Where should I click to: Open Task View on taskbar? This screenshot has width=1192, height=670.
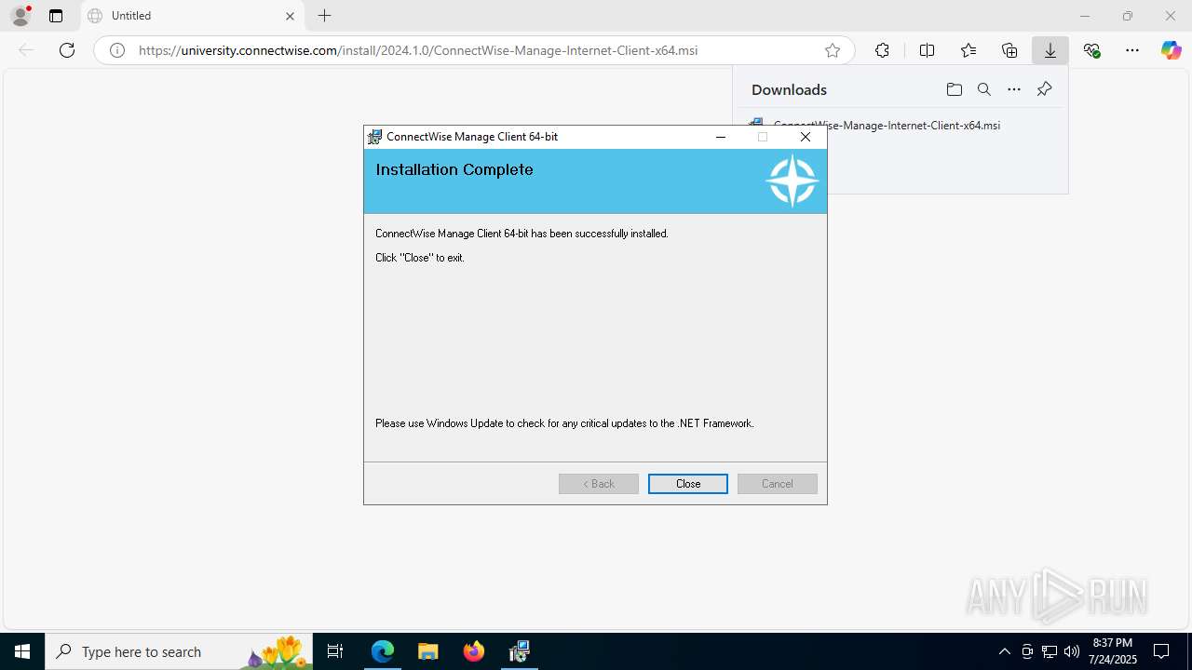335,651
